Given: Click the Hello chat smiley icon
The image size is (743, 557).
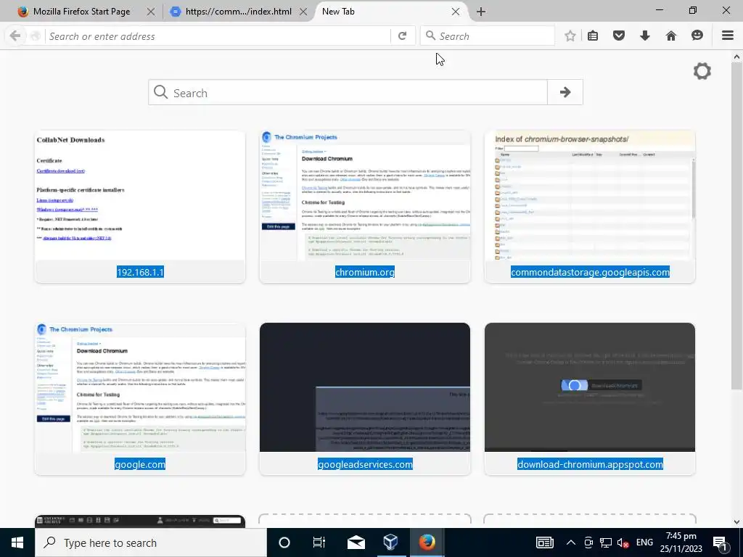Looking at the screenshot, I should 697,36.
